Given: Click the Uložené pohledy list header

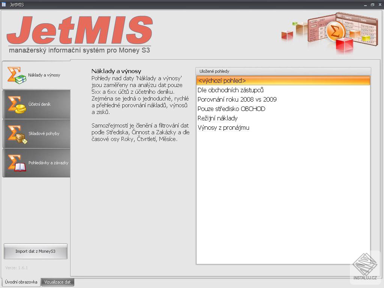Looking at the screenshot, I should pyautogui.click(x=283, y=71).
